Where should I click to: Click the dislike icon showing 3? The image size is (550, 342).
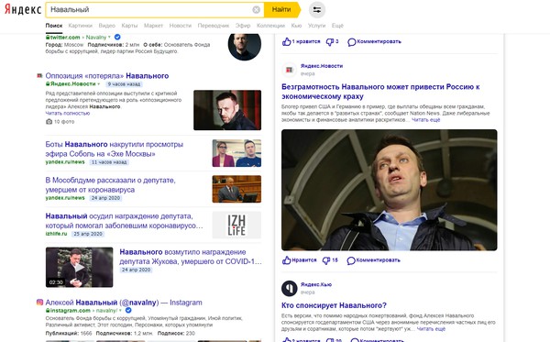[332, 42]
